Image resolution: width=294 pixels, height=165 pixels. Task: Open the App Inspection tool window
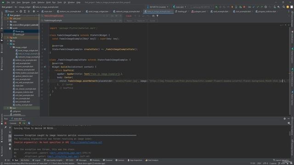tap(135, 160)
